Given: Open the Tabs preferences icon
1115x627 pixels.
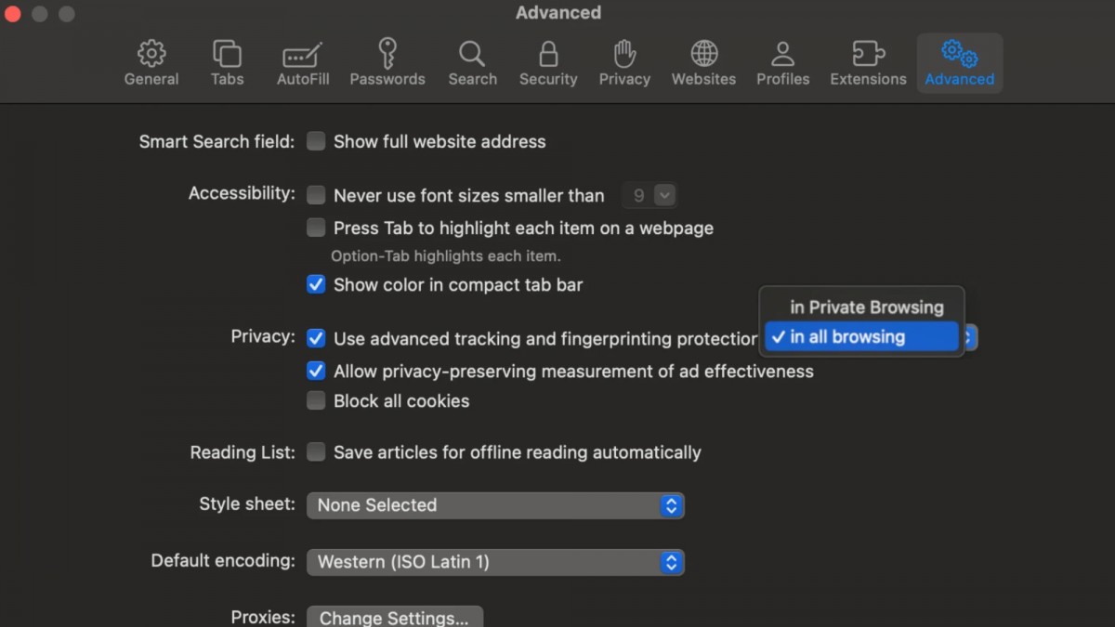Looking at the screenshot, I should tap(227, 53).
